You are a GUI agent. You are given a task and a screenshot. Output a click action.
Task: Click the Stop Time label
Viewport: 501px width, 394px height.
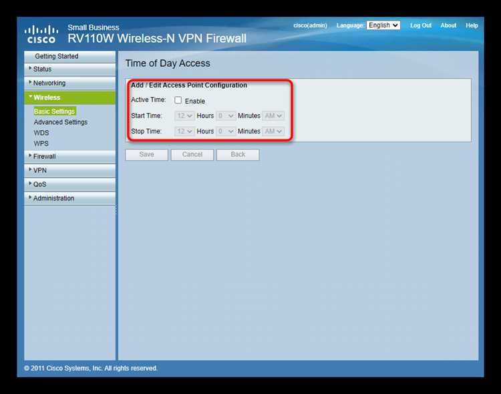(x=146, y=132)
